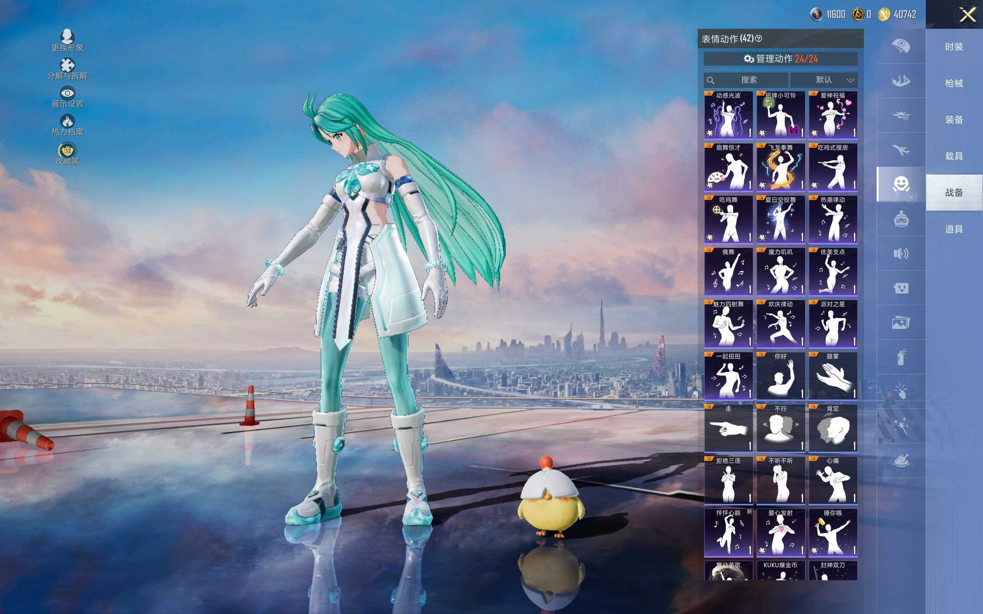Image resolution: width=983 pixels, height=614 pixels.
Task: Switch to the 载具 tab
Action: (954, 156)
